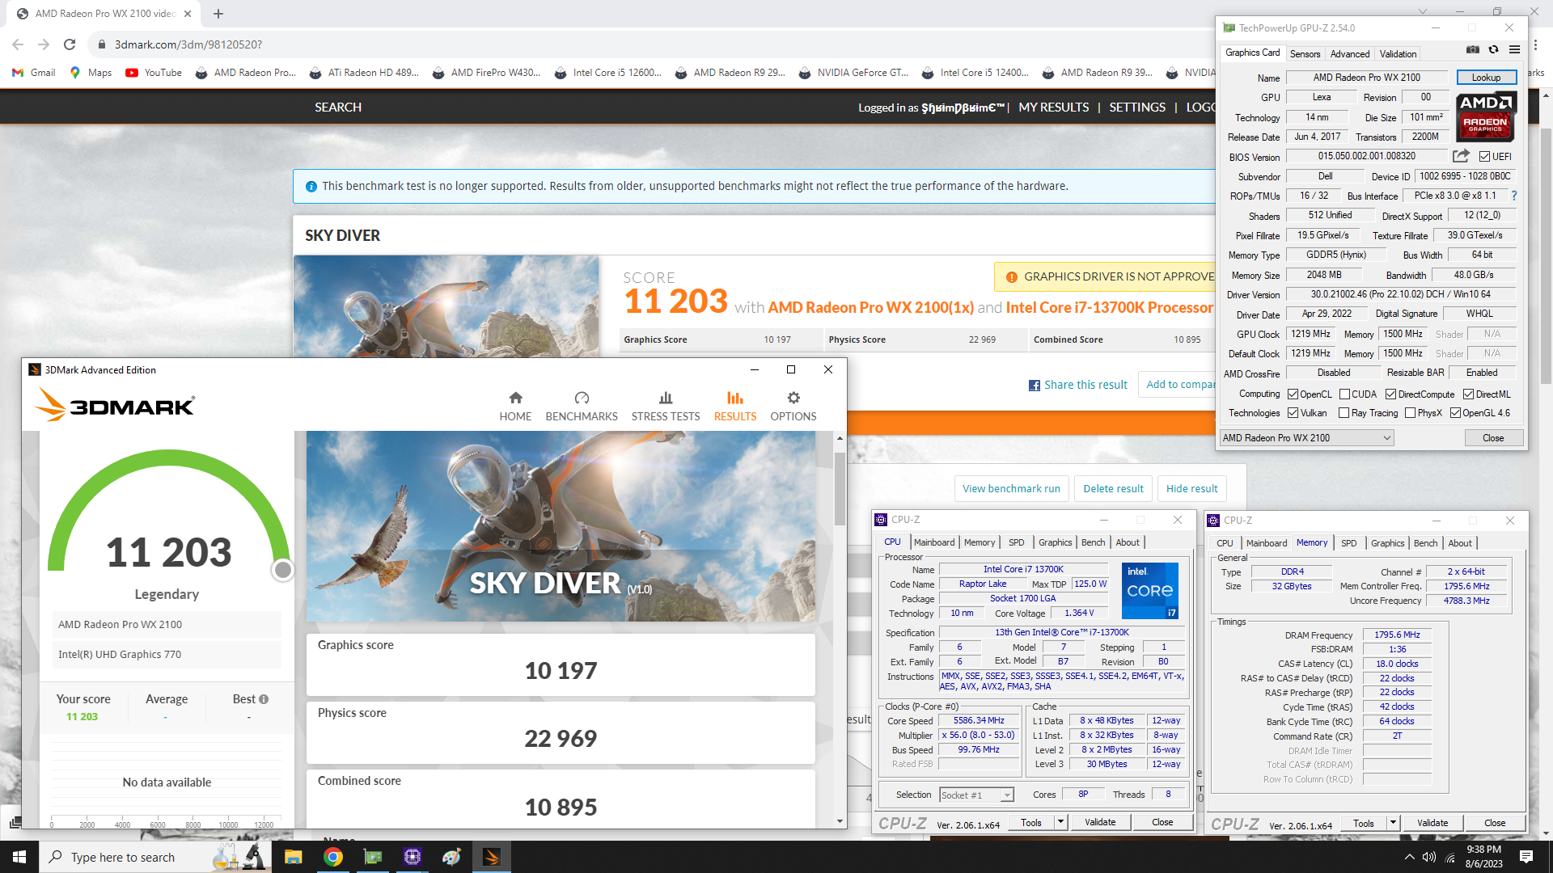The width and height of the screenshot is (1553, 873).
Task: Open OPTIONS gear in 3DMark
Action: pyautogui.click(x=793, y=407)
